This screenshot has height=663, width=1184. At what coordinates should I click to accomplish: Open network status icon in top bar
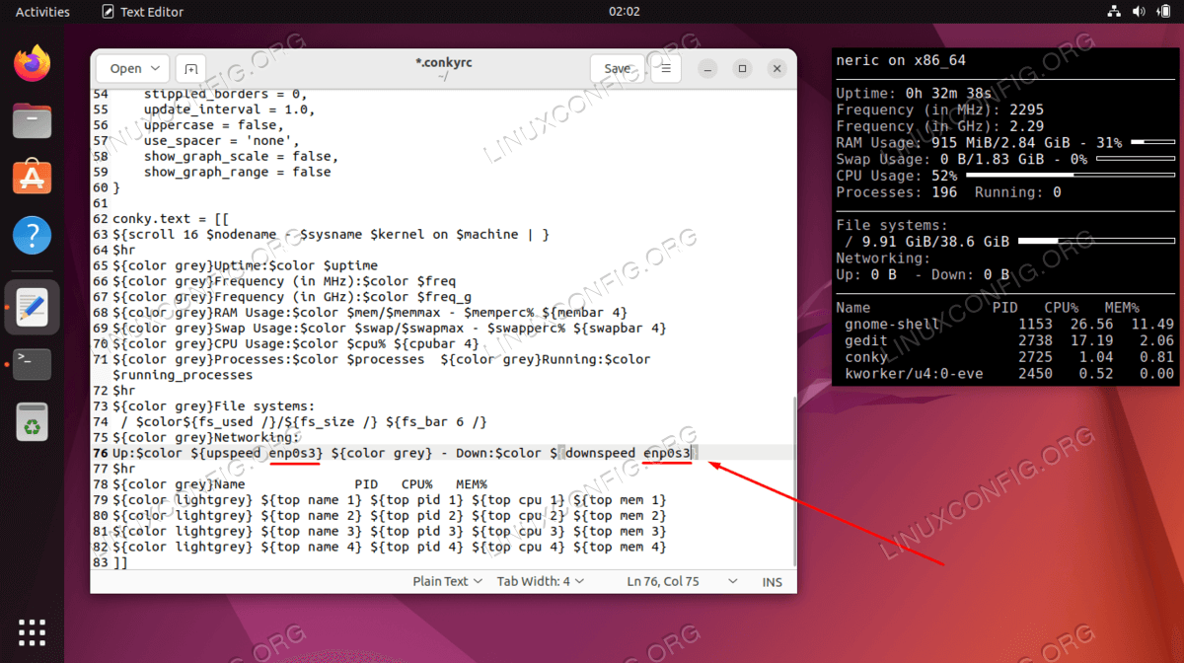[x=1114, y=12]
